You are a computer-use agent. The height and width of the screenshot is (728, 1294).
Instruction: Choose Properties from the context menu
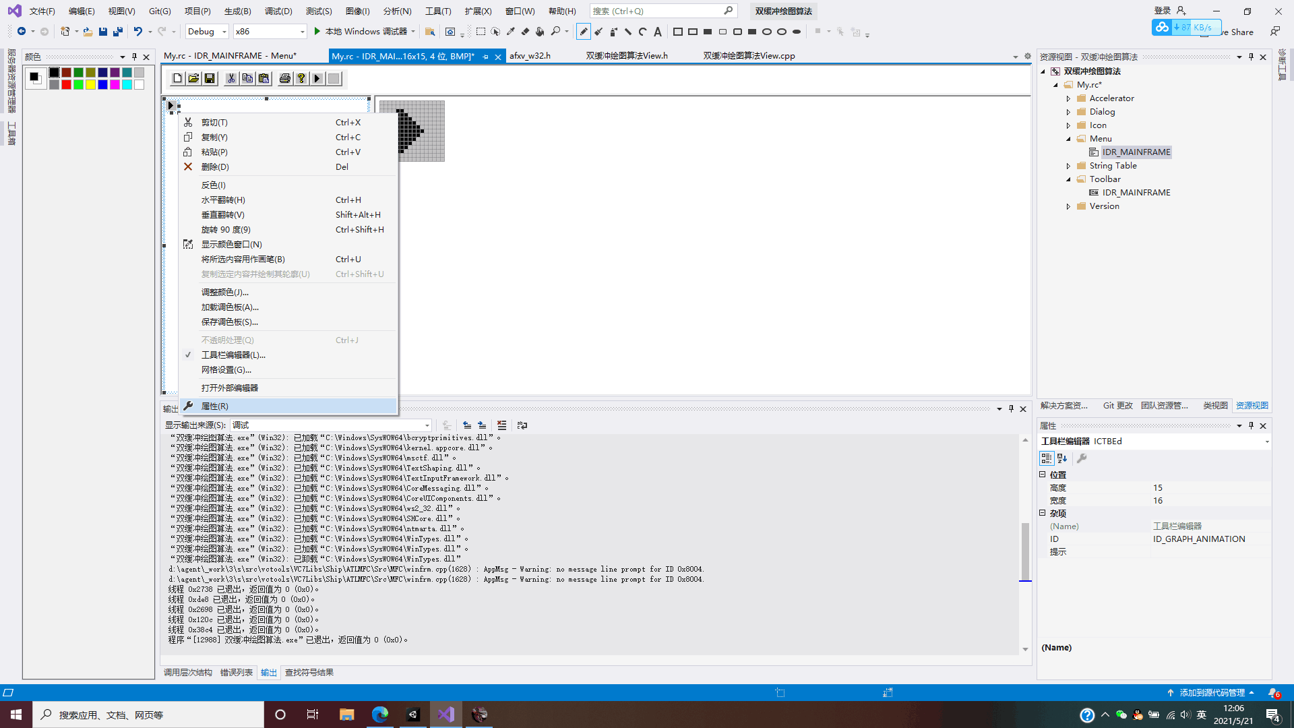tap(214, 406)
